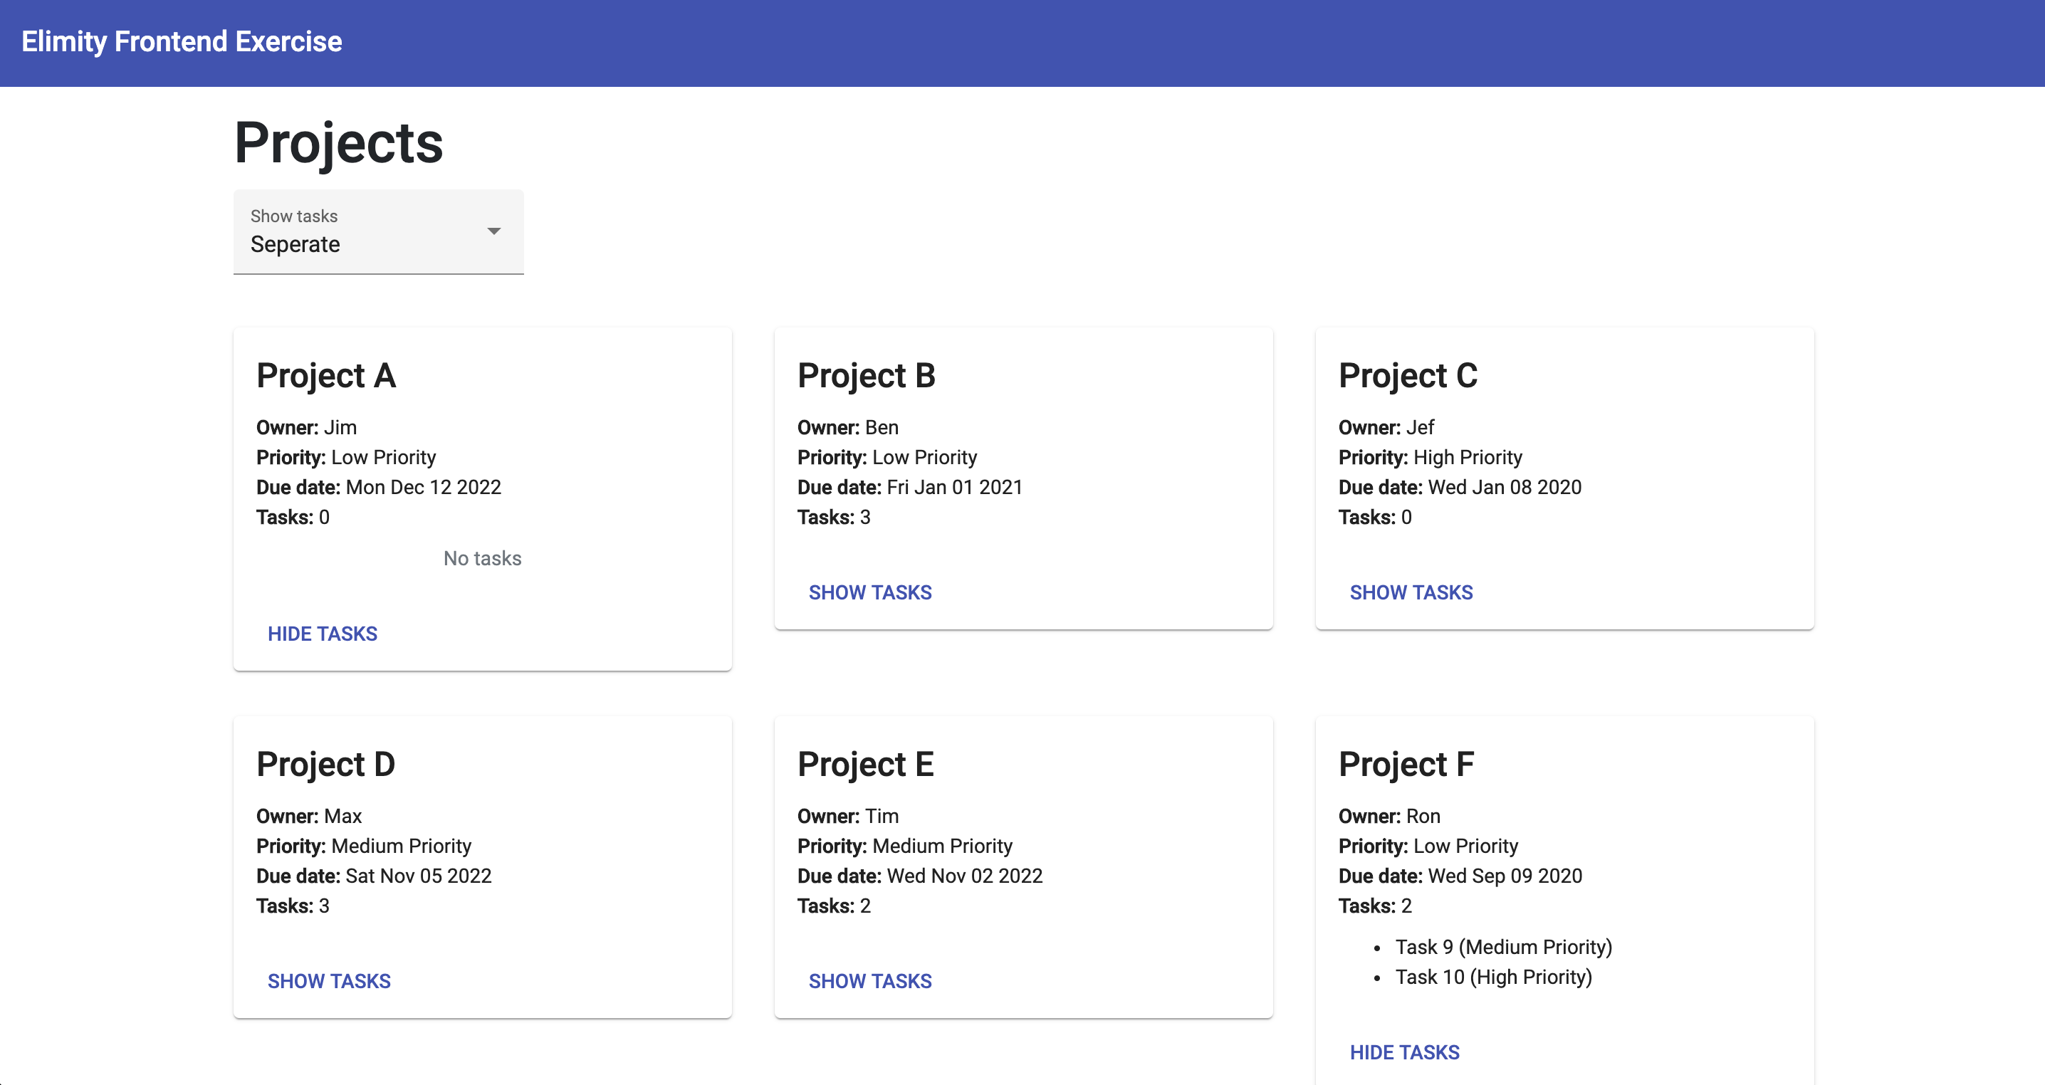Open the Show tasks dropdown
Viewport: 2045px width, 1085px height.
[x=378, y=232]
